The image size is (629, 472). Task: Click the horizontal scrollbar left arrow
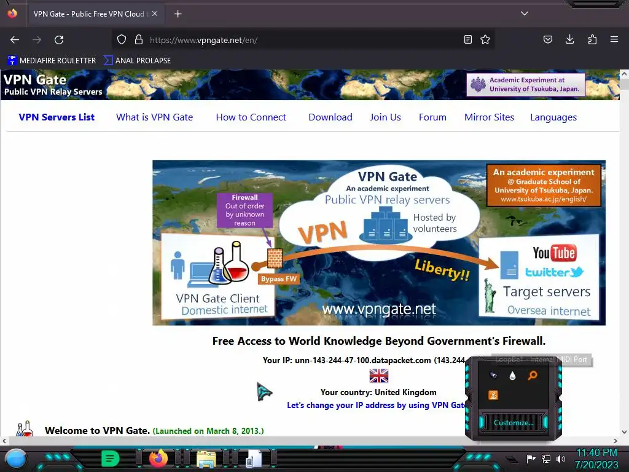[x=4, y=441]
